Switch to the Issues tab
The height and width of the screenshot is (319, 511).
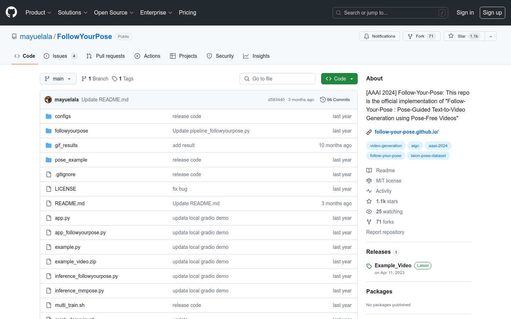point(60,56)
